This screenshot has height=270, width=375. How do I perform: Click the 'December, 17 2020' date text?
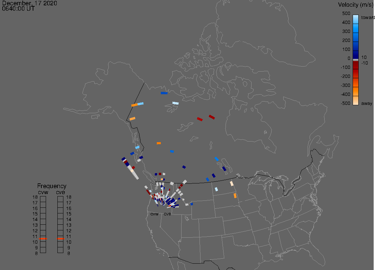(x=29, y=3)
